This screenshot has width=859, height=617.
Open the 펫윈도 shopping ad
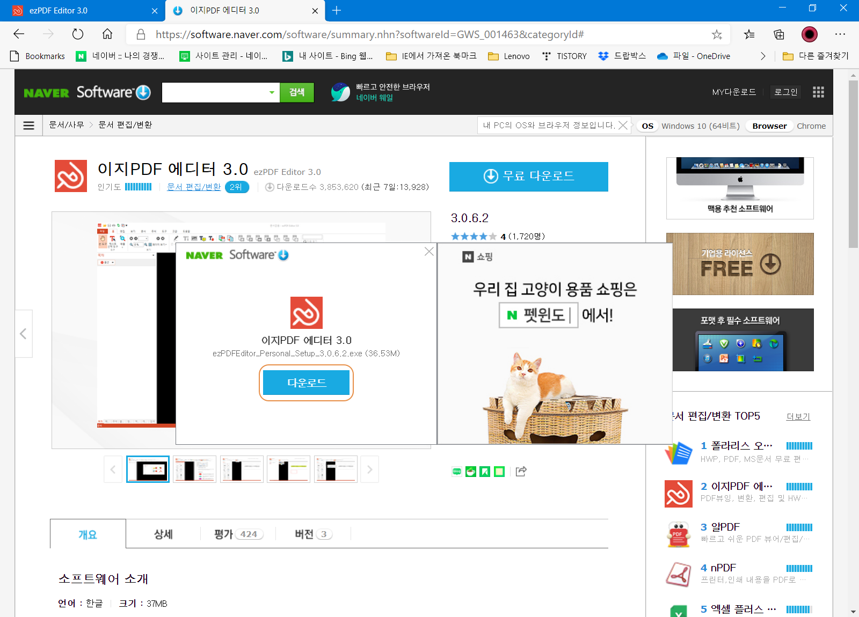tap(555, 343)
